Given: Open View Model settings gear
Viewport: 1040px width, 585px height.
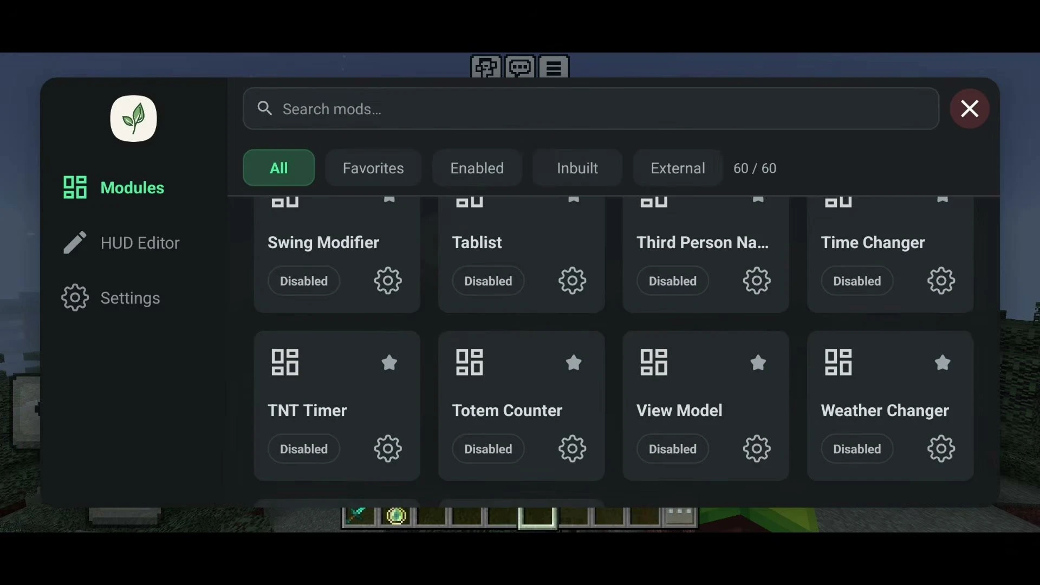Looking at the screenshot, I should [x=757, y=448].
